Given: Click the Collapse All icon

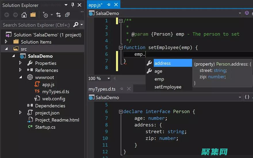Looking at the screenshot, I should tap(67, 15).
